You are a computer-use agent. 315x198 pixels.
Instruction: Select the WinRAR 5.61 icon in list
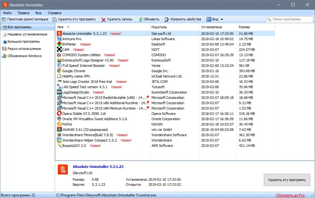[x=59, y=130]
